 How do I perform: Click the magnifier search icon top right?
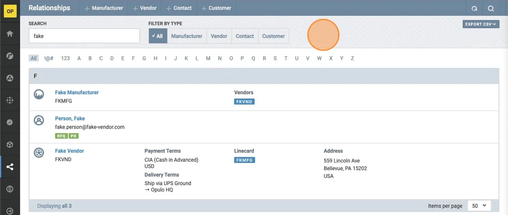pyautogui.click(x=491, y=8)
